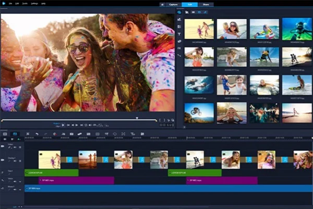
Task: Jump to the start of the preview
Action: [x=68, y=125]
